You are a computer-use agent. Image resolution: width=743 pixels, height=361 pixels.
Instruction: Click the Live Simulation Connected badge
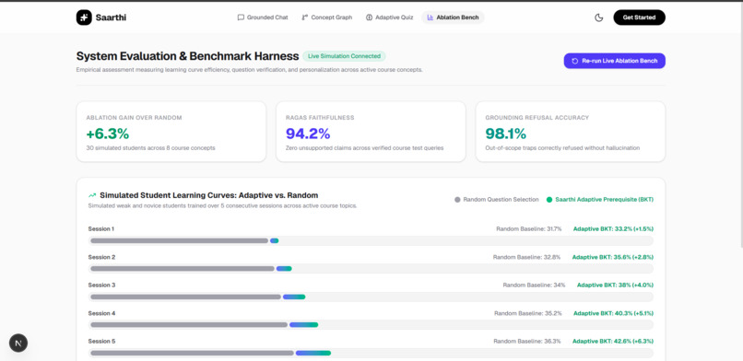click(344, 56)
